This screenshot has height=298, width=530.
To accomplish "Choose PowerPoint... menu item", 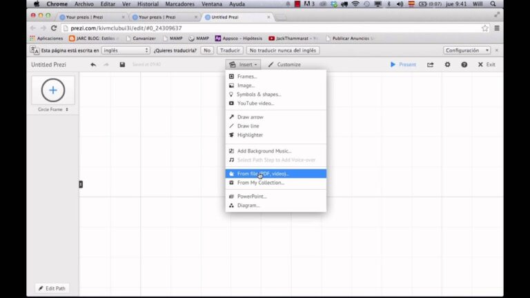I will 276,197.
